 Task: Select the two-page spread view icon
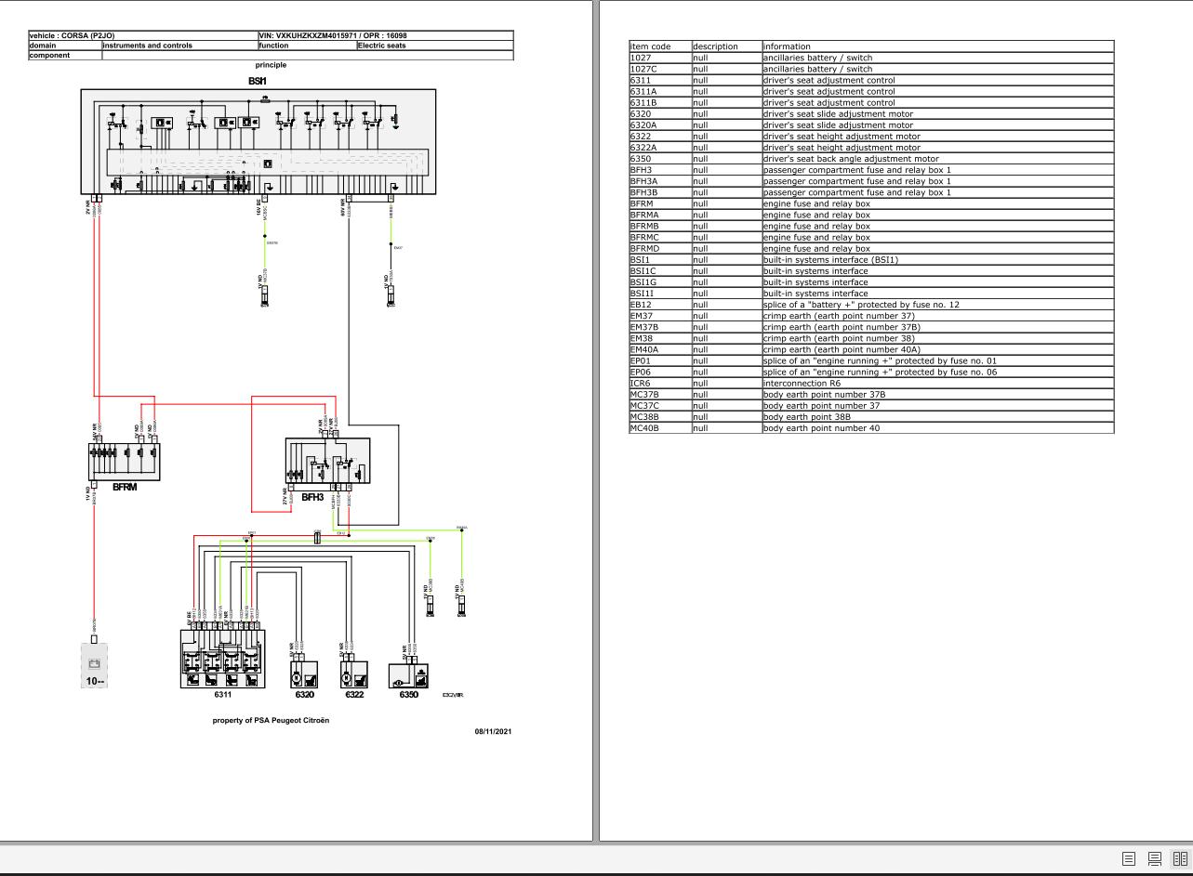coord(1179,859)
